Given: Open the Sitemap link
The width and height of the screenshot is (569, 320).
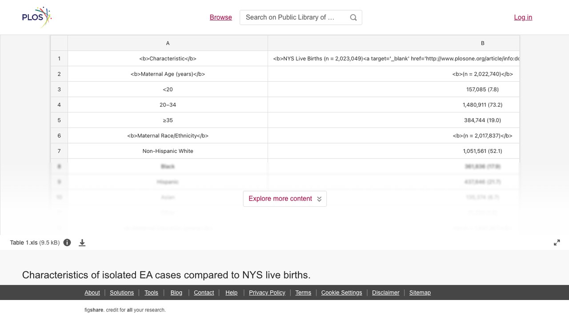Looking at the screenshot, I should pos(420,292).
